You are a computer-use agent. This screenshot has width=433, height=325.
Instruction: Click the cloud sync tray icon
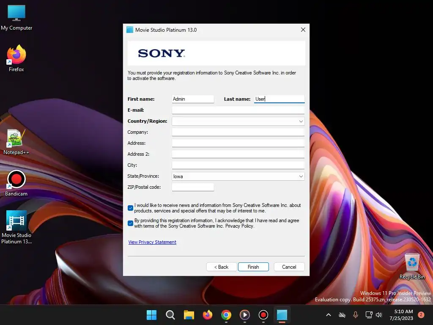342,315
